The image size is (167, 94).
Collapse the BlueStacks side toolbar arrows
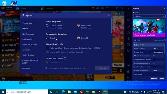[128, 8]
